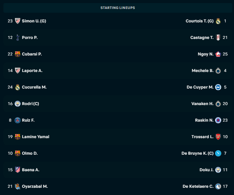234x195 pixels.
Task: Click the PSG crest next to Ruiz F.
Action: pyautogui.click(x=18, y=120)
